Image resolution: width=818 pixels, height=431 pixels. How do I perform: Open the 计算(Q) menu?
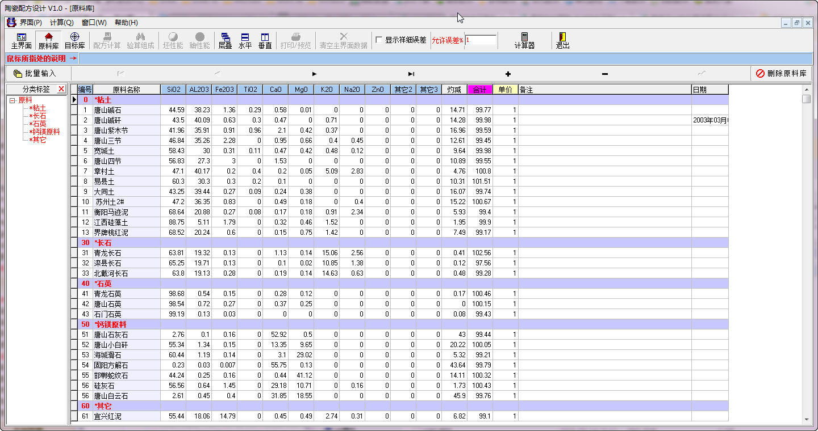61,23
